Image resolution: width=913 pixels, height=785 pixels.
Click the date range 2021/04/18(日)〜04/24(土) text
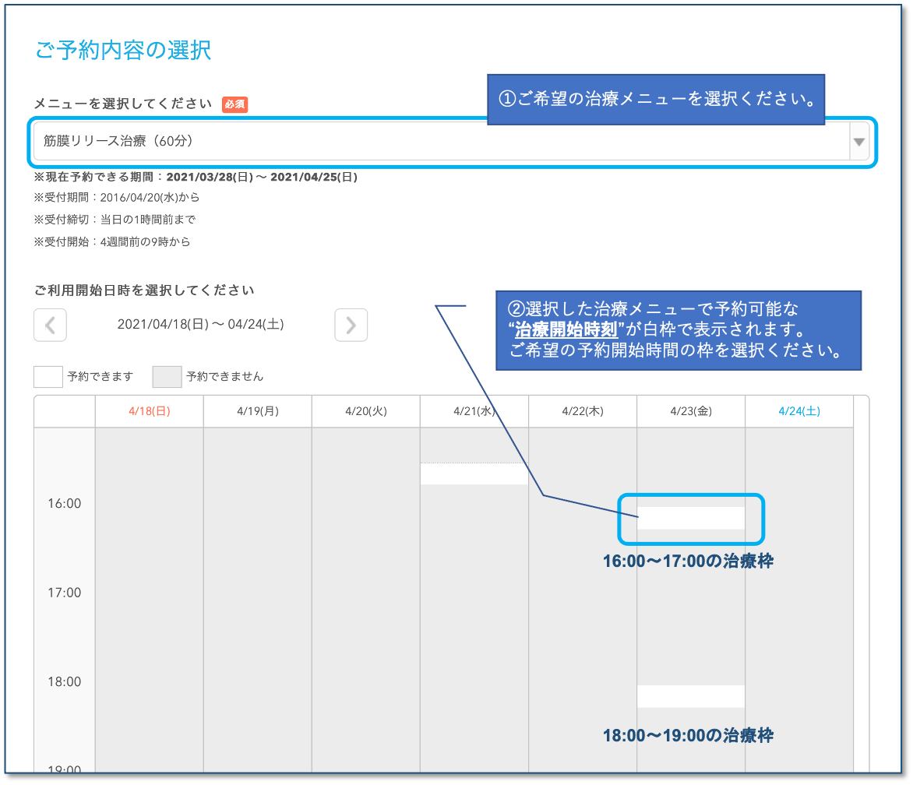point(201,325)
